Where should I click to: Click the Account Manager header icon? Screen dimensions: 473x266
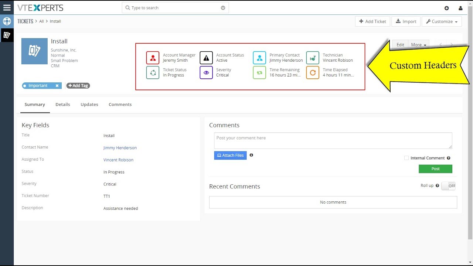click(x=153, y=58)
